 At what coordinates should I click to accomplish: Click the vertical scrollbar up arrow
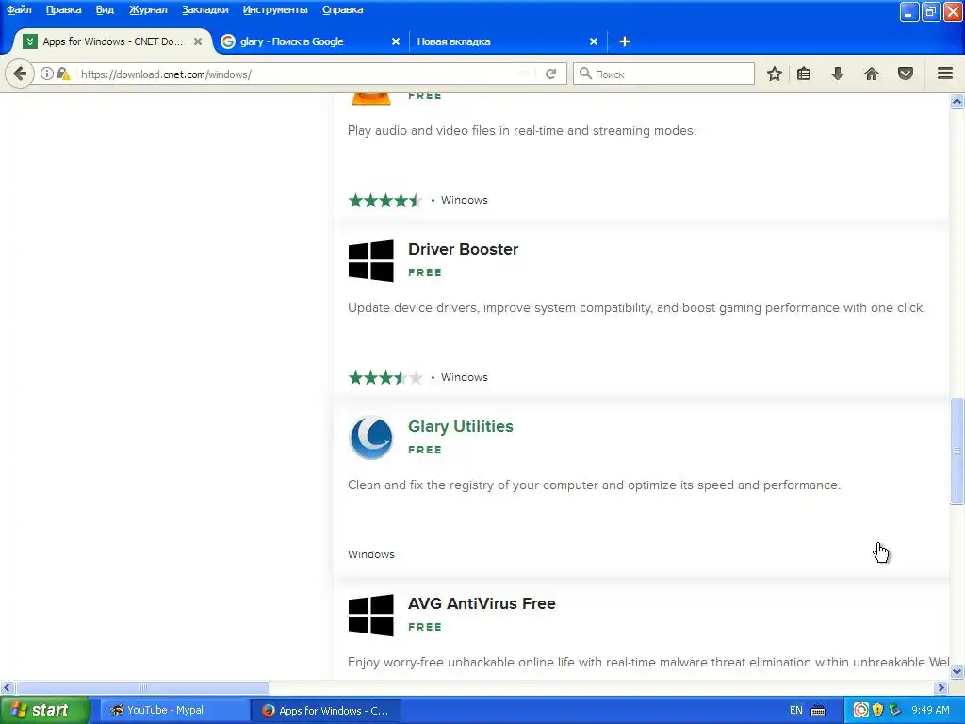(957, 102)
